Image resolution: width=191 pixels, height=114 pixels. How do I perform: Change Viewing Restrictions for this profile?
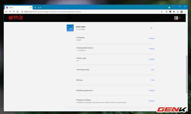pos(151,49)
